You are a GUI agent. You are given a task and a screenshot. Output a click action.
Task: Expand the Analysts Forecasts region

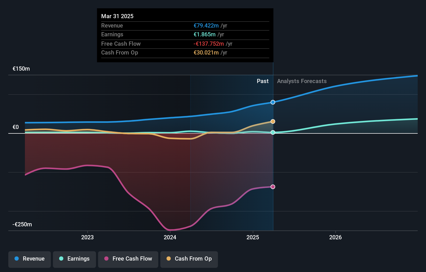[302, 81]
